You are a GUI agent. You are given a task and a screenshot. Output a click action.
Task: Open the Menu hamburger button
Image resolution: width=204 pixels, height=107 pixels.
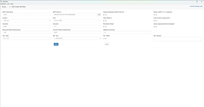pos(4,7)
